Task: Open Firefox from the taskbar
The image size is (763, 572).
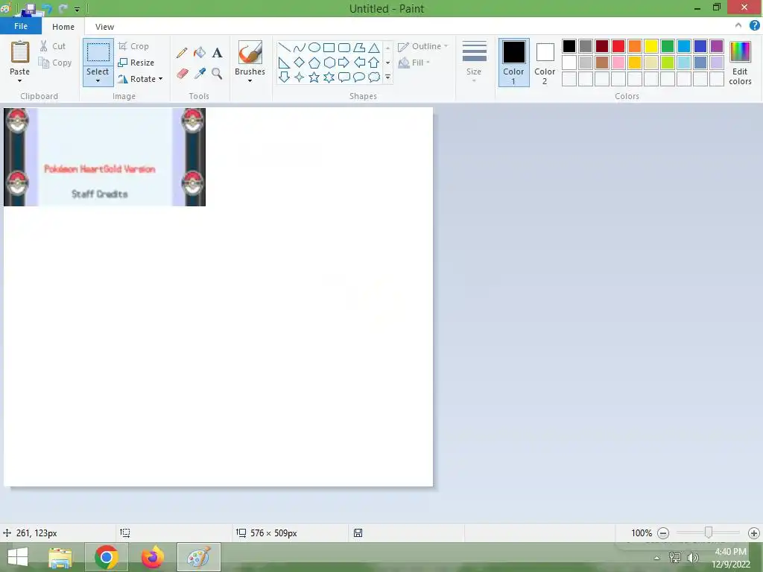Action: (x=152, y=557)
